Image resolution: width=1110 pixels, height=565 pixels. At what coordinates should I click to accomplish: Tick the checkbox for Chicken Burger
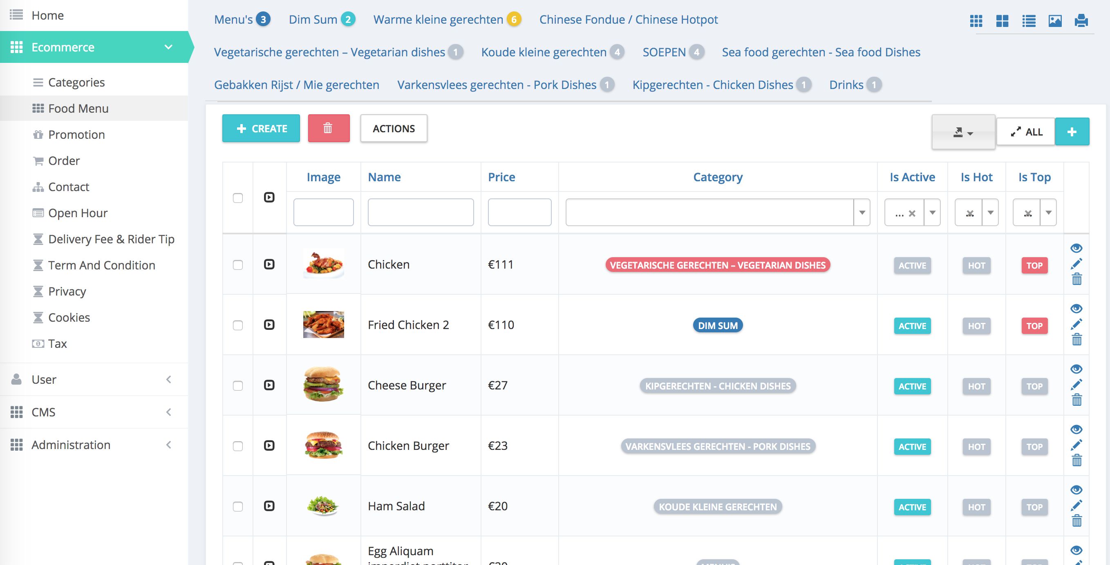click(x=238, y=446)
